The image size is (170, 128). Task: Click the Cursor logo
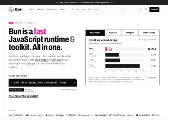click(x=71, y=115)
